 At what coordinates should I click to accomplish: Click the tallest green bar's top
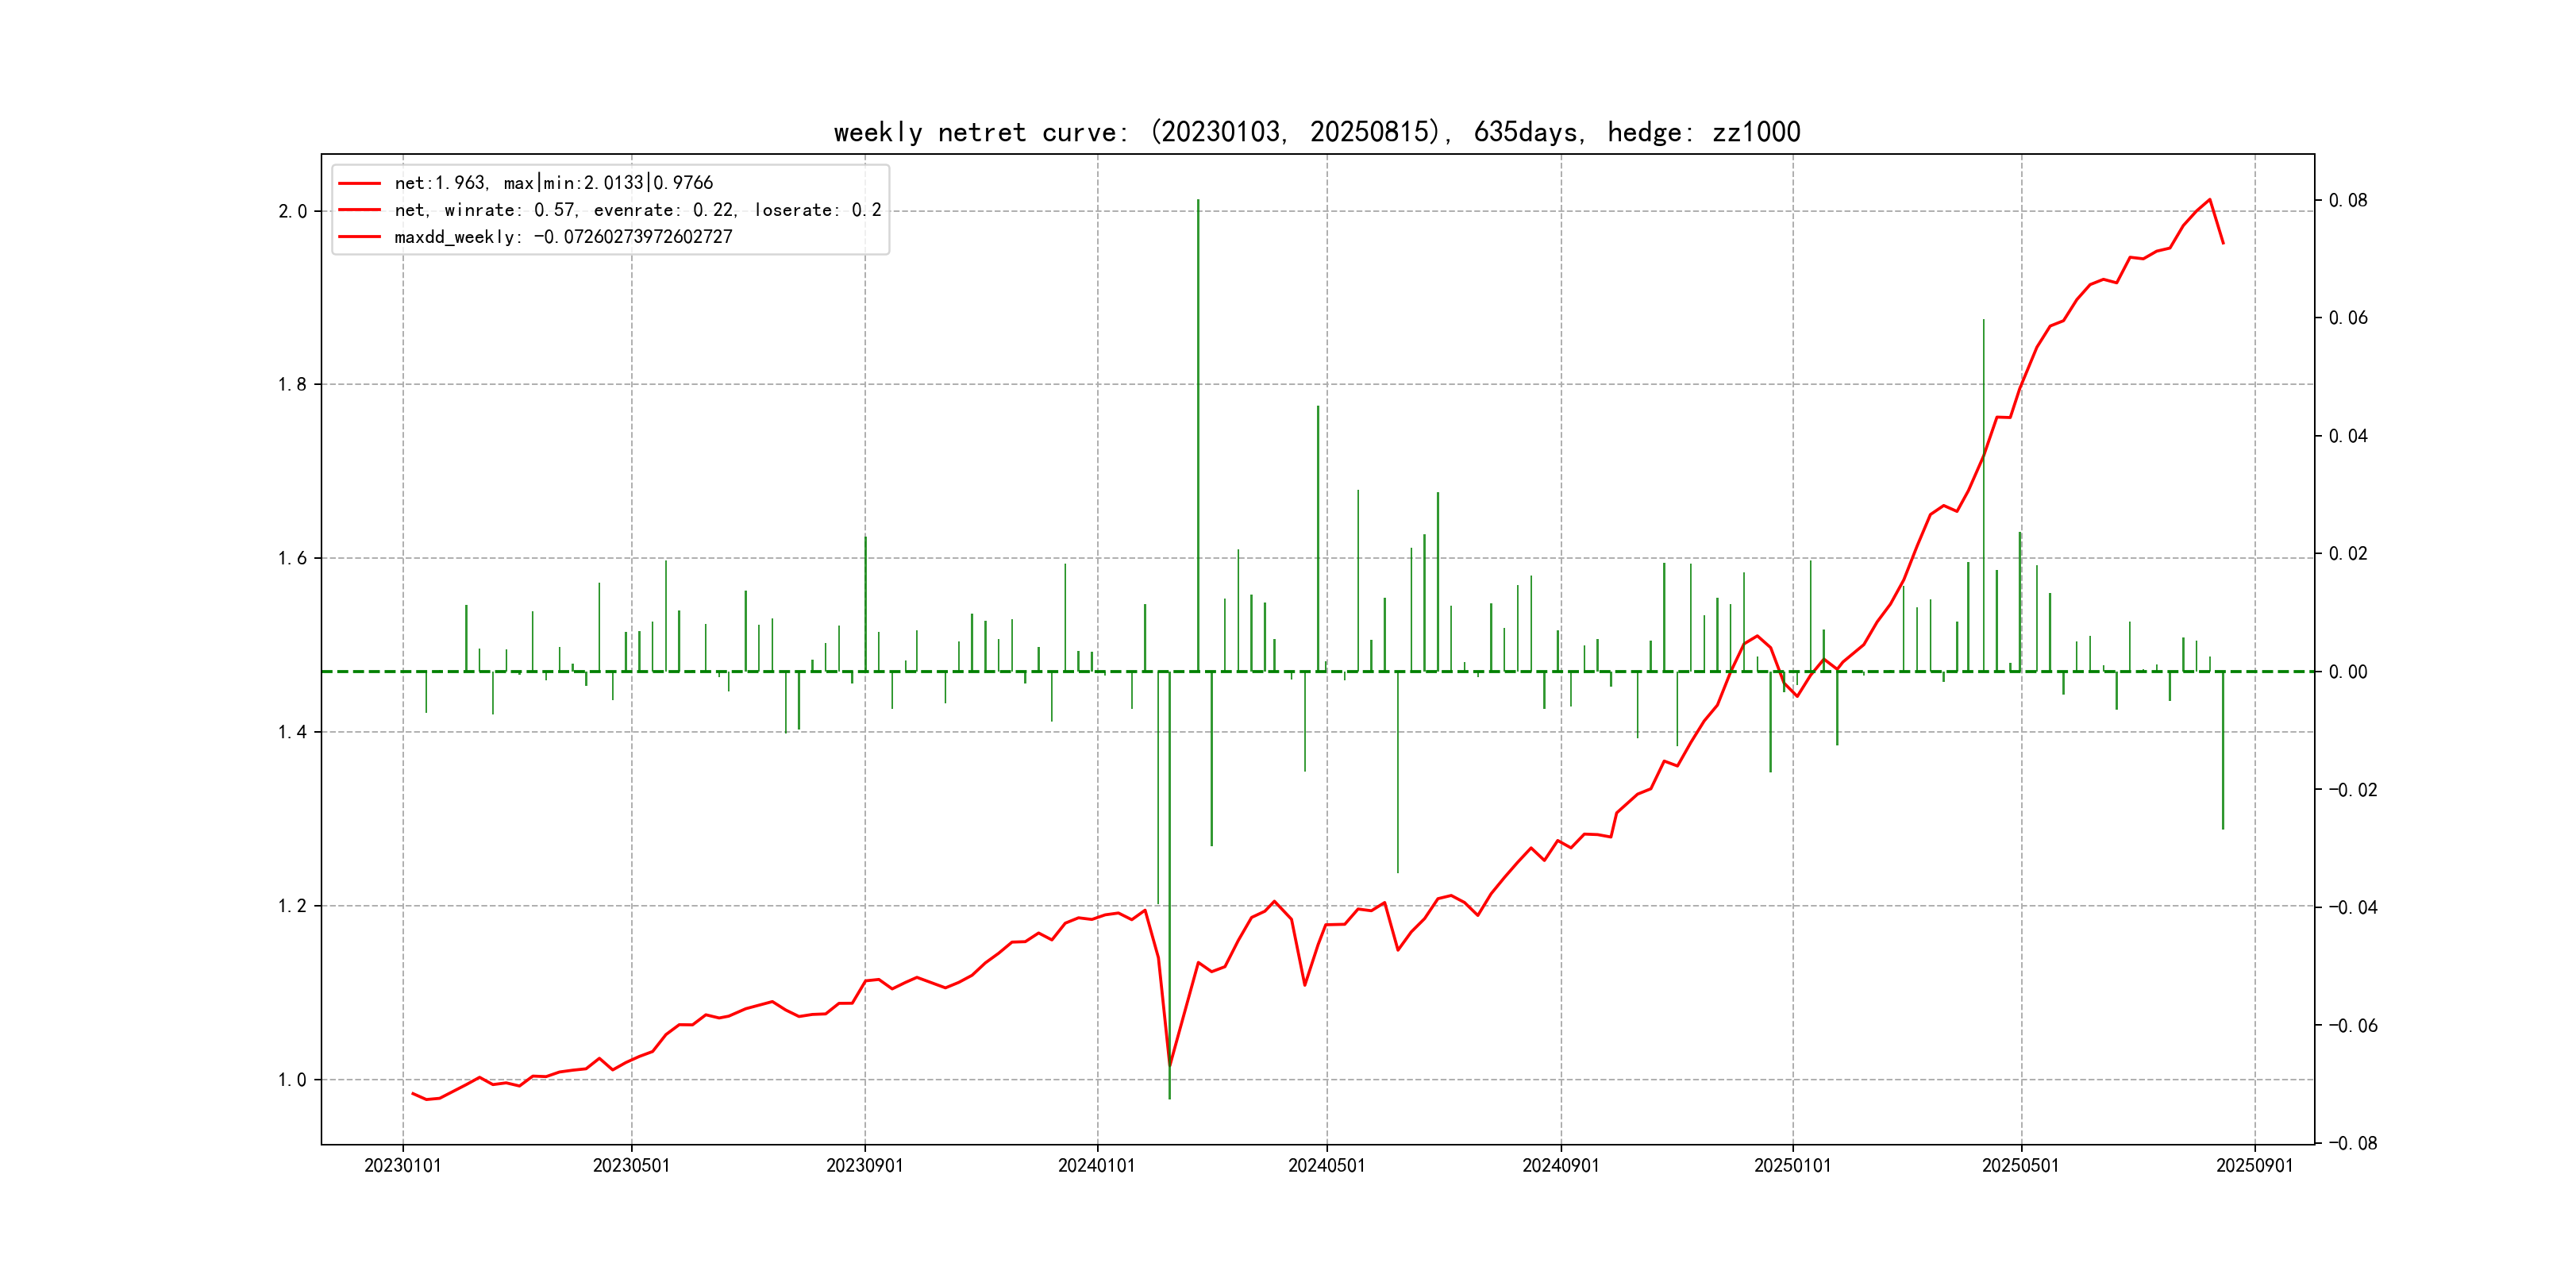coord(1198,202)
